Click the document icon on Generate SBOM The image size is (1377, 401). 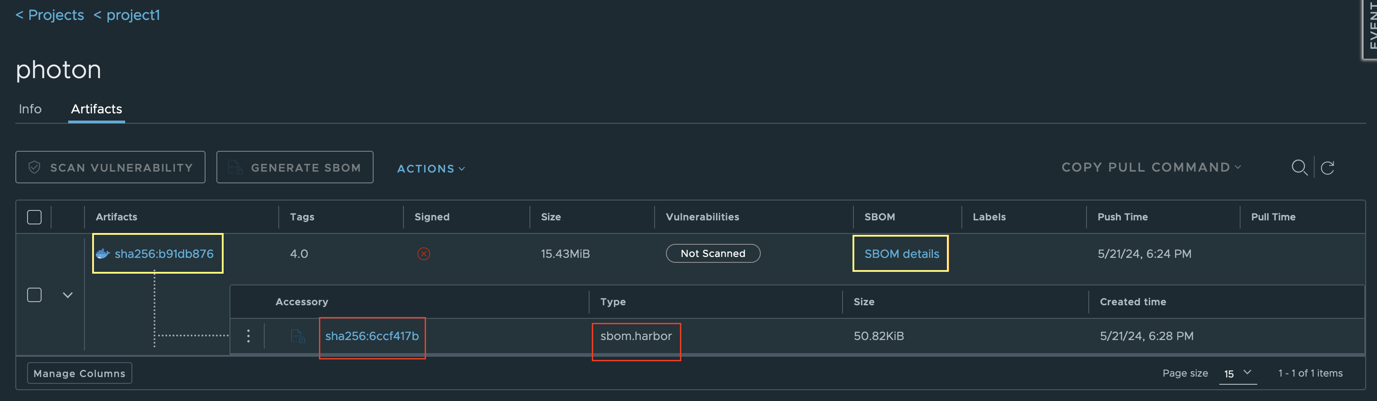[x=235, y=168]
